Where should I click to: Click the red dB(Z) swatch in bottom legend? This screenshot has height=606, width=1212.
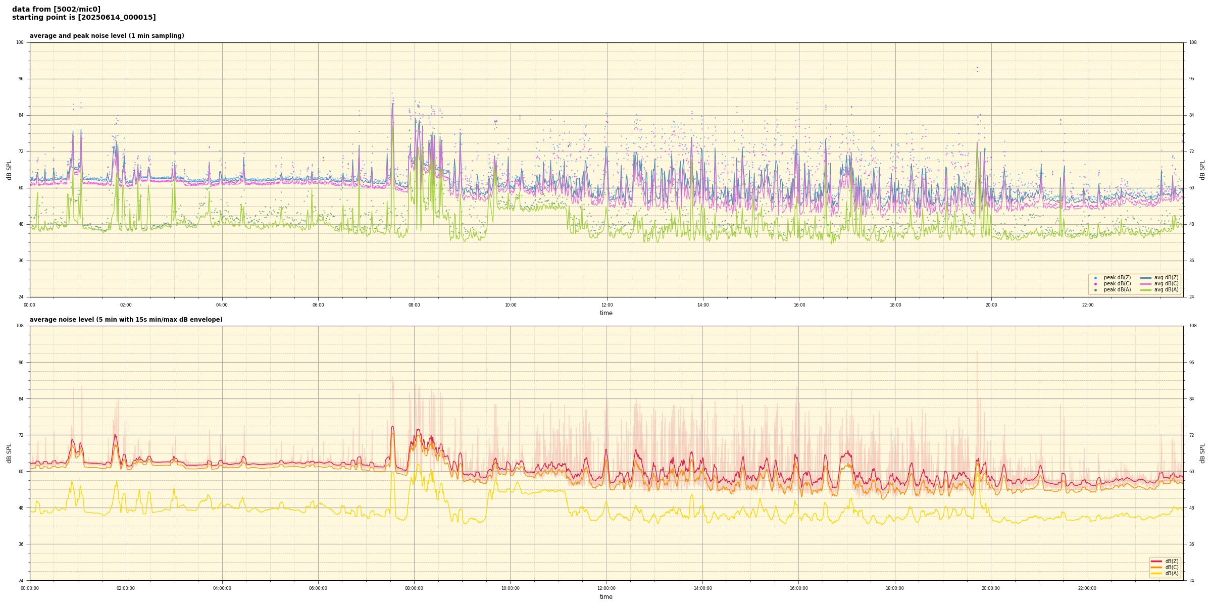pos(1156,561)
